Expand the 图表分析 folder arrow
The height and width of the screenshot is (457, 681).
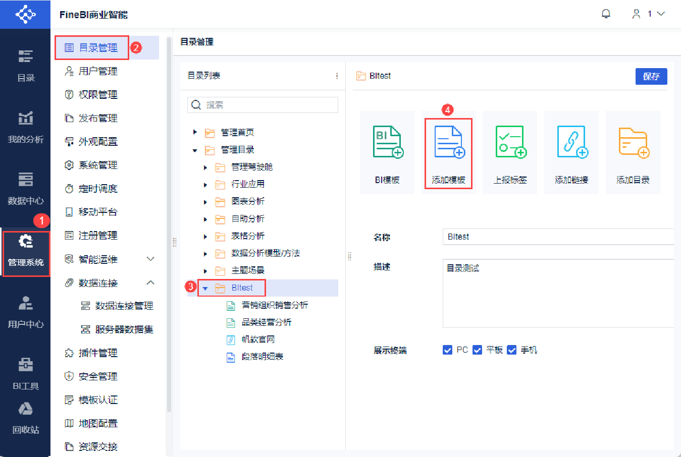coord(205,201)
